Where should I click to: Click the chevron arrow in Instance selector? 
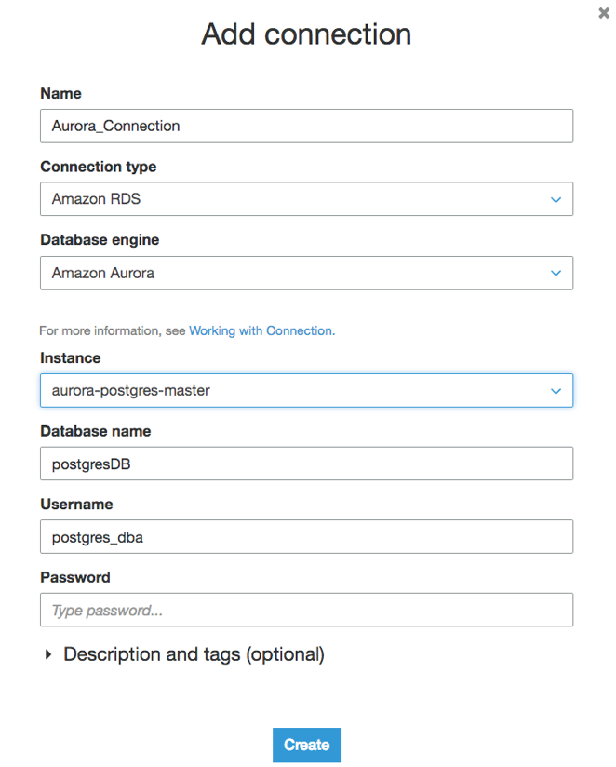point(556,391)
